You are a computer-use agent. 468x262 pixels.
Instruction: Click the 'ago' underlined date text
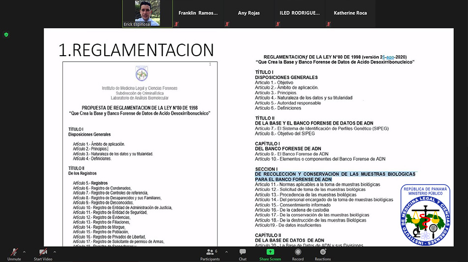pyautogui.click(x=390, y=57)
